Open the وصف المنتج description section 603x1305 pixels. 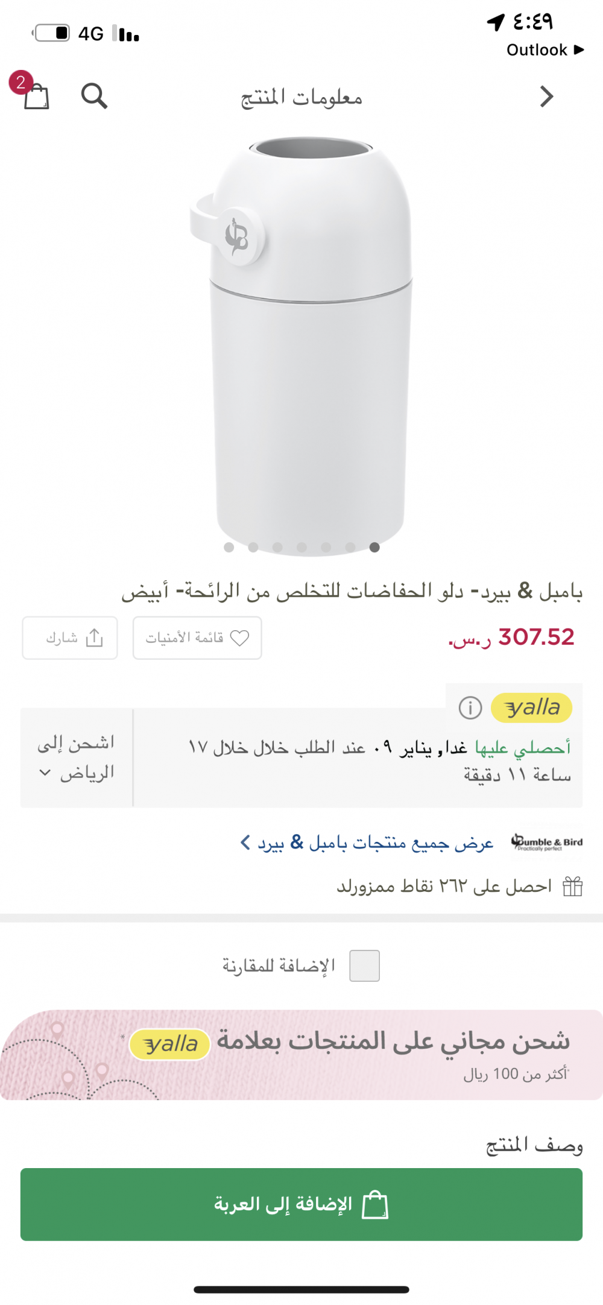[x=534, y=1144]
